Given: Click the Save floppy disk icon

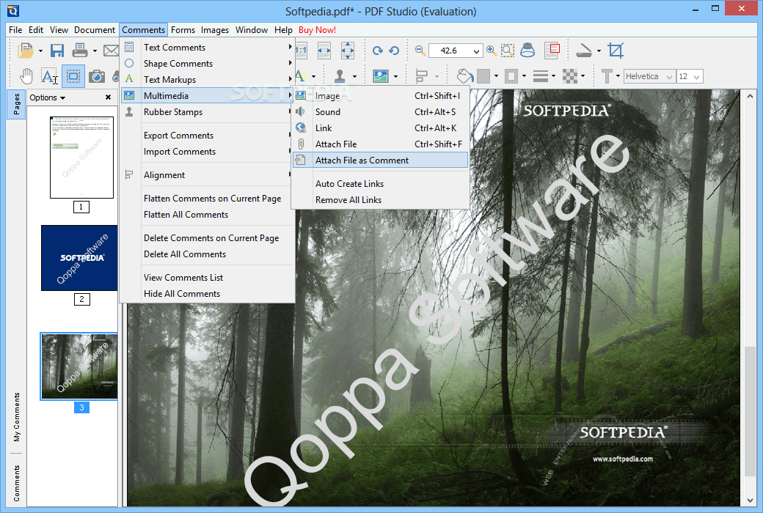Looking at the screenshot, I should click(57, 51).
